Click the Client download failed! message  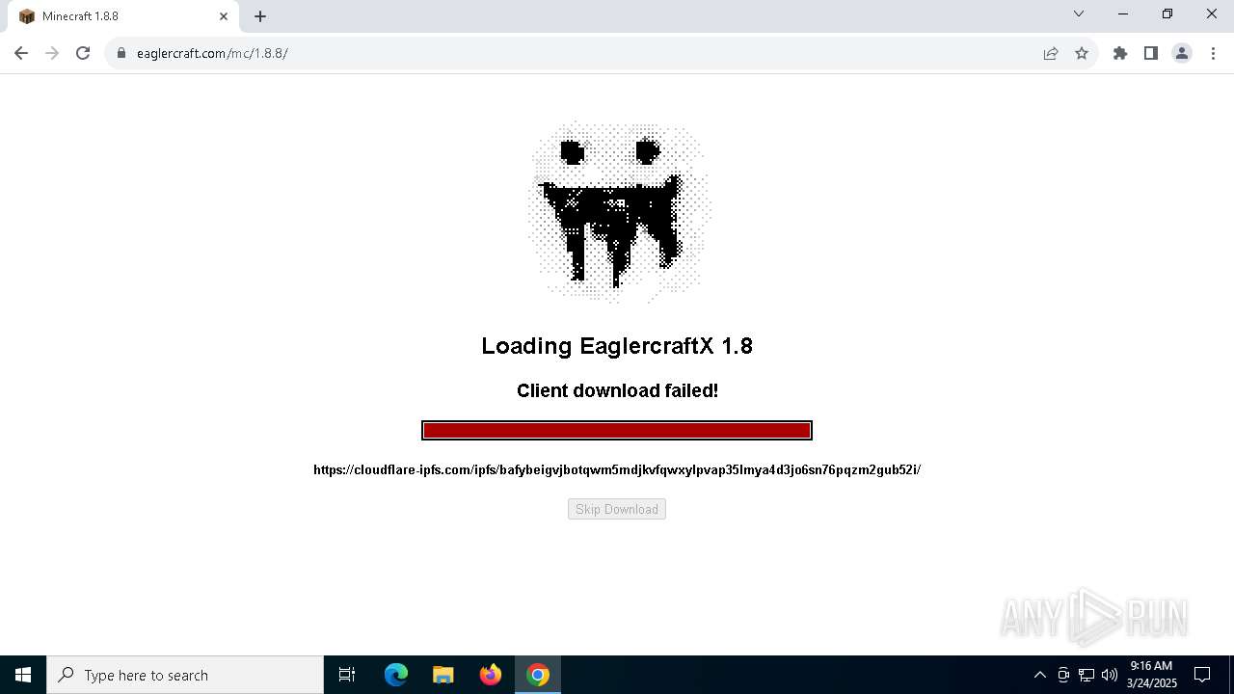[x=617, y=390]
